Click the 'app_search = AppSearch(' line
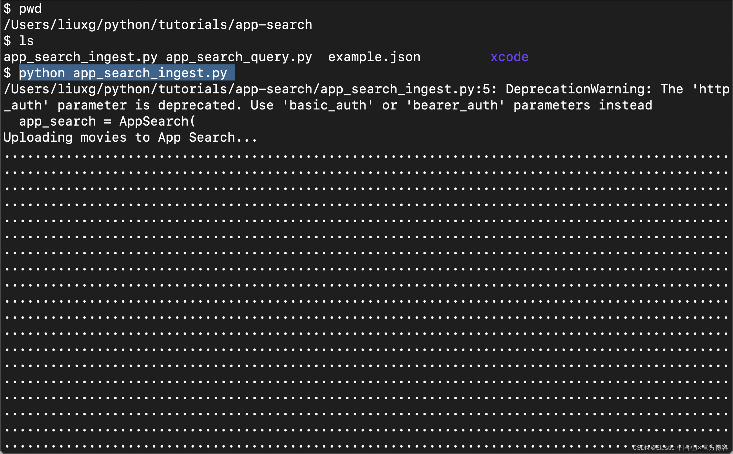This screenshot has width=733, height=454. (x=107, y=121)
